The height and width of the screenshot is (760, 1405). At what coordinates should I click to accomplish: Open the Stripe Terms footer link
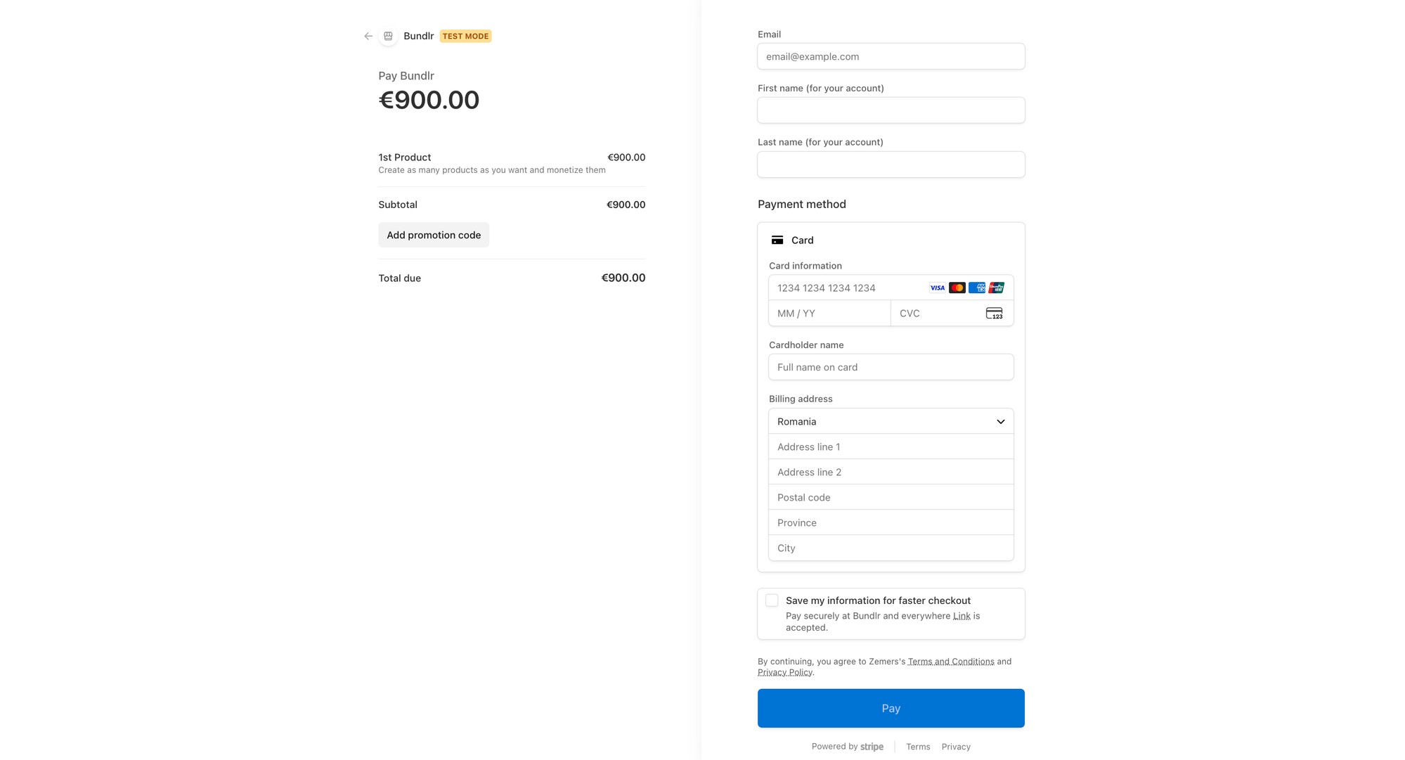917,747
